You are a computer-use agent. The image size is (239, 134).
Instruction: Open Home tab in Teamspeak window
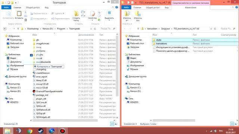pyautogui.click(x=17, y=7)
